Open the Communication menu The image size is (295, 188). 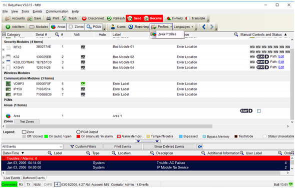(57, 11)
